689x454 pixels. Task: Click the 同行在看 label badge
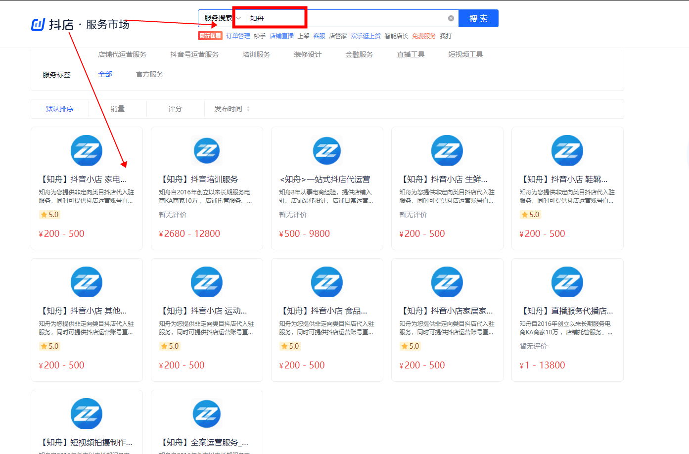point(210,36)
